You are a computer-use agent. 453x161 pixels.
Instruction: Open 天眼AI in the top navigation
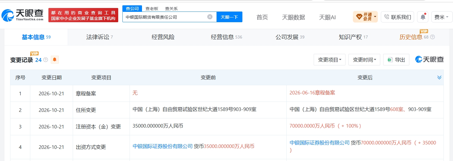(327, 17)
